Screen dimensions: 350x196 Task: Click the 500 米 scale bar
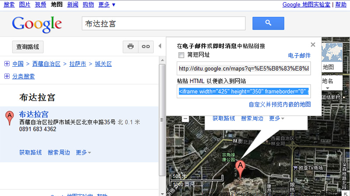[x=196, y=178]
